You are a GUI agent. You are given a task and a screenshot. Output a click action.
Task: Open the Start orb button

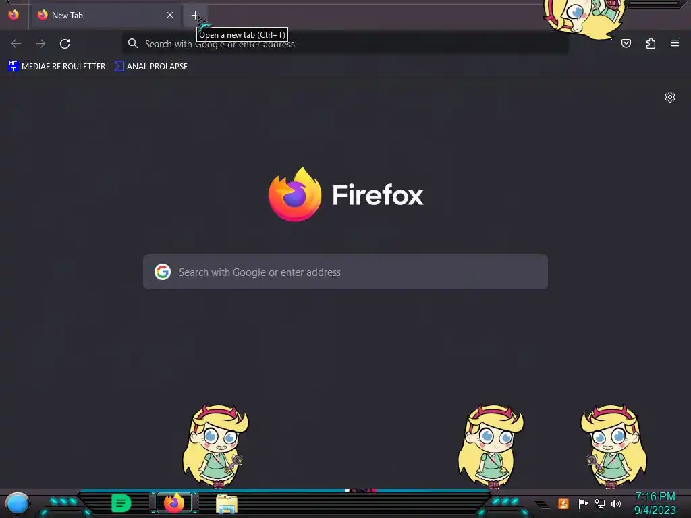point(18,504)
